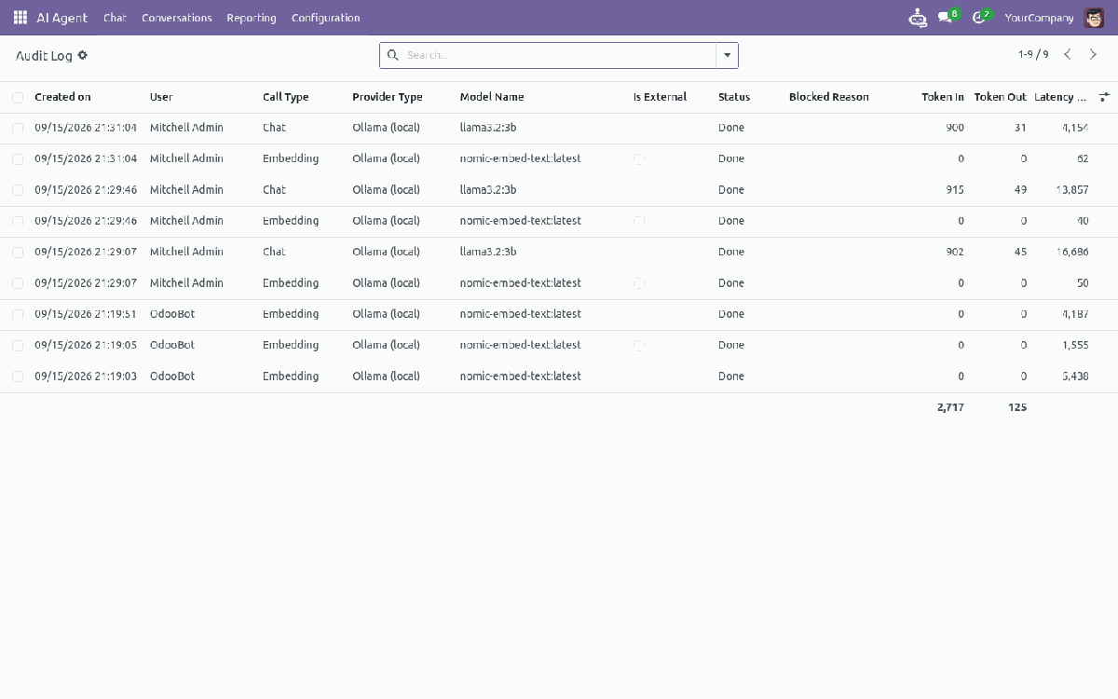Sort by Token Out column header
The height and width of the screenshot is (699, 1118).
[1001, 97]
